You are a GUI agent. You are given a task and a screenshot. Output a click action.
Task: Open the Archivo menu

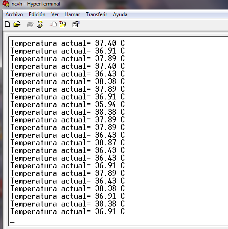14,14
